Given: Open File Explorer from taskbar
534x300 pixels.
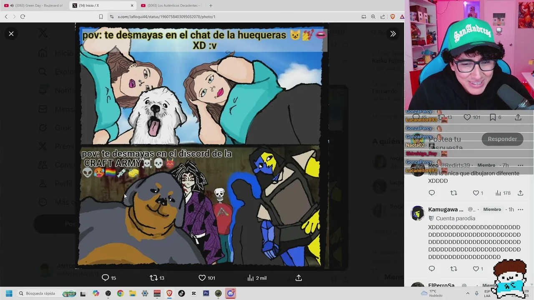Looking at the screenshot, I should click(x=133, y=293).
